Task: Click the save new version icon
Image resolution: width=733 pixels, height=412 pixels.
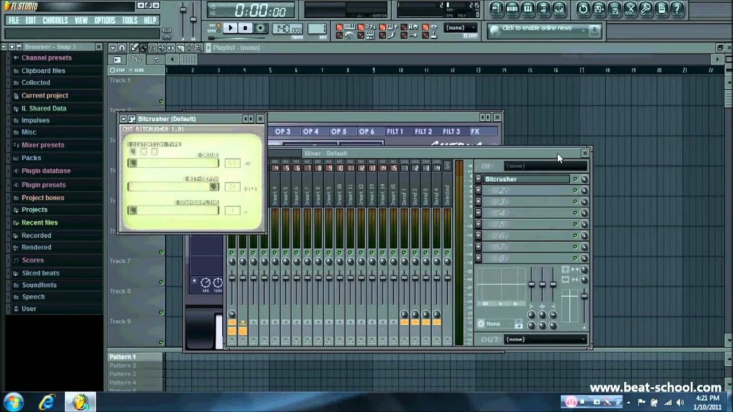Action: (x=598, y=9)
